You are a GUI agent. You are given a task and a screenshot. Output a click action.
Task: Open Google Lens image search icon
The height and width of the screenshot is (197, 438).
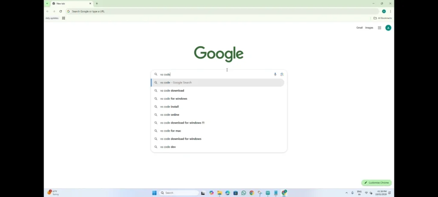(282, 74)
